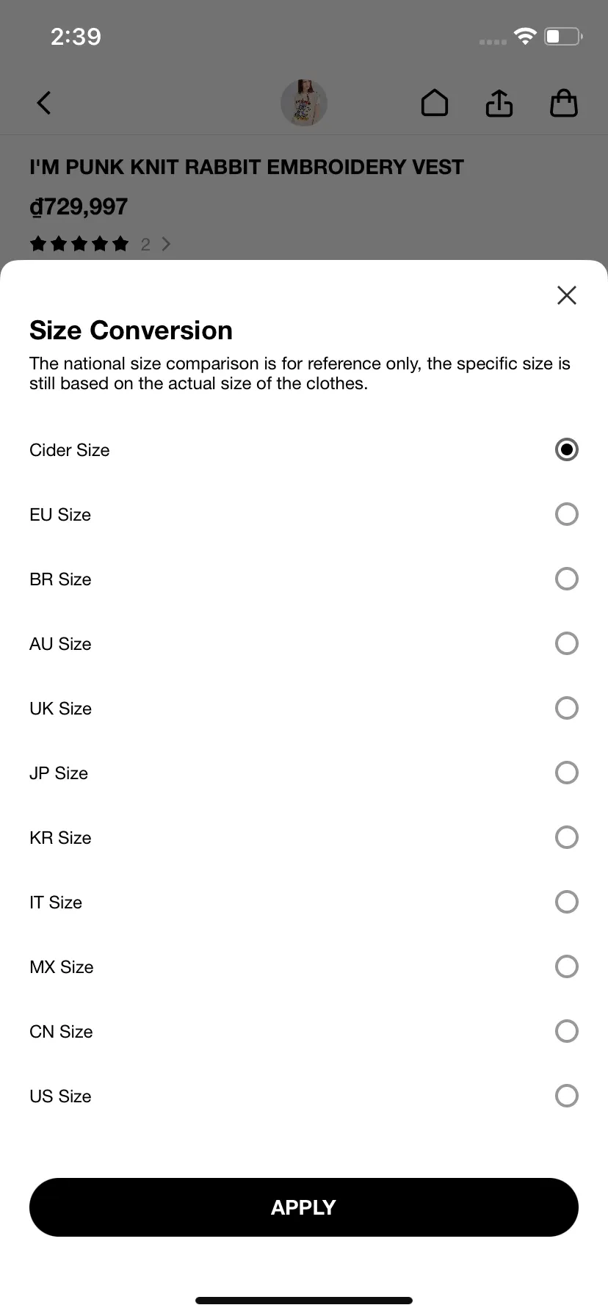Tap the share icon
Viewport: 608px width, 1316px height.
[499, 103]
